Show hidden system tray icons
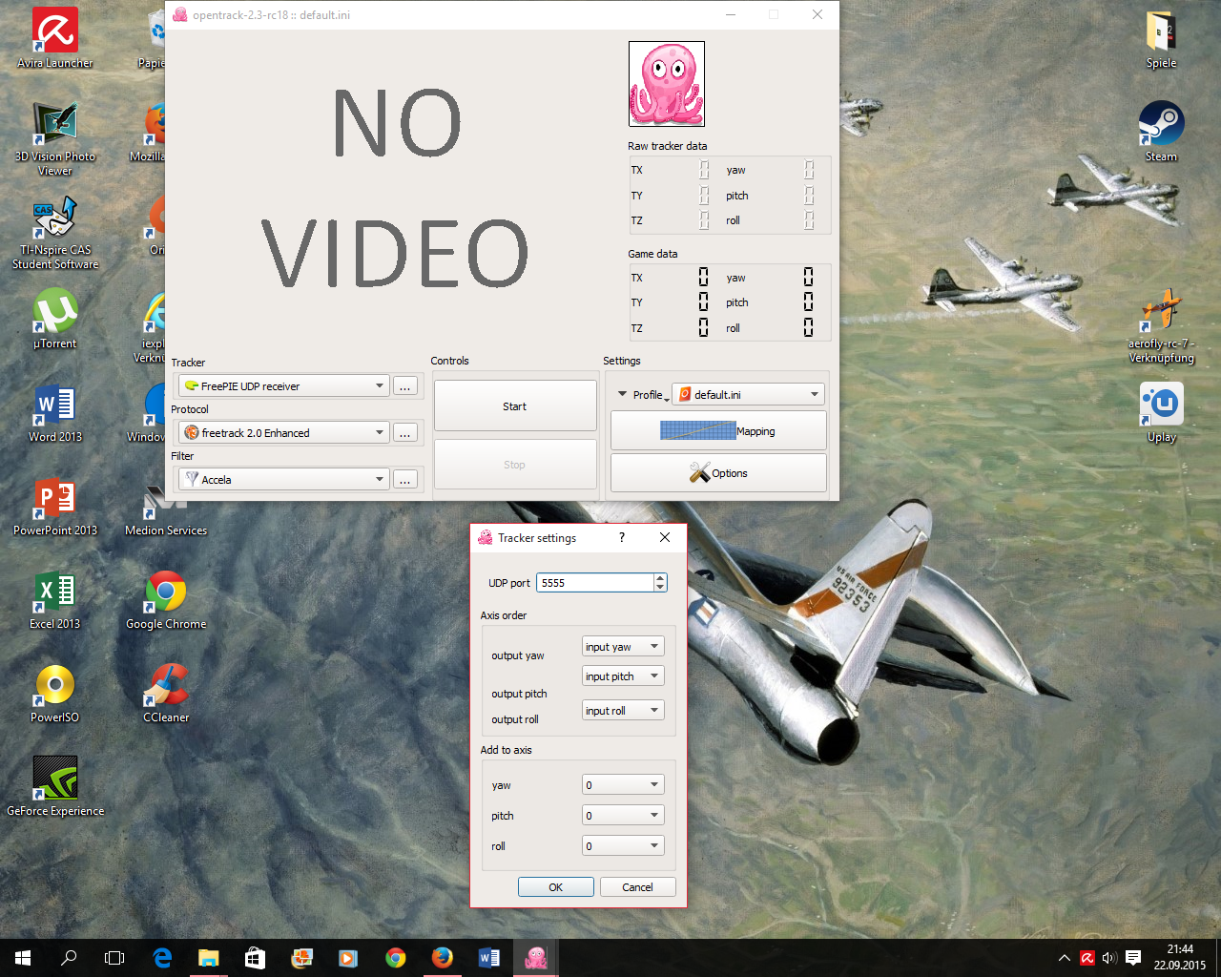Screen dimensions: 1221x977 [x=1065, y=958]
